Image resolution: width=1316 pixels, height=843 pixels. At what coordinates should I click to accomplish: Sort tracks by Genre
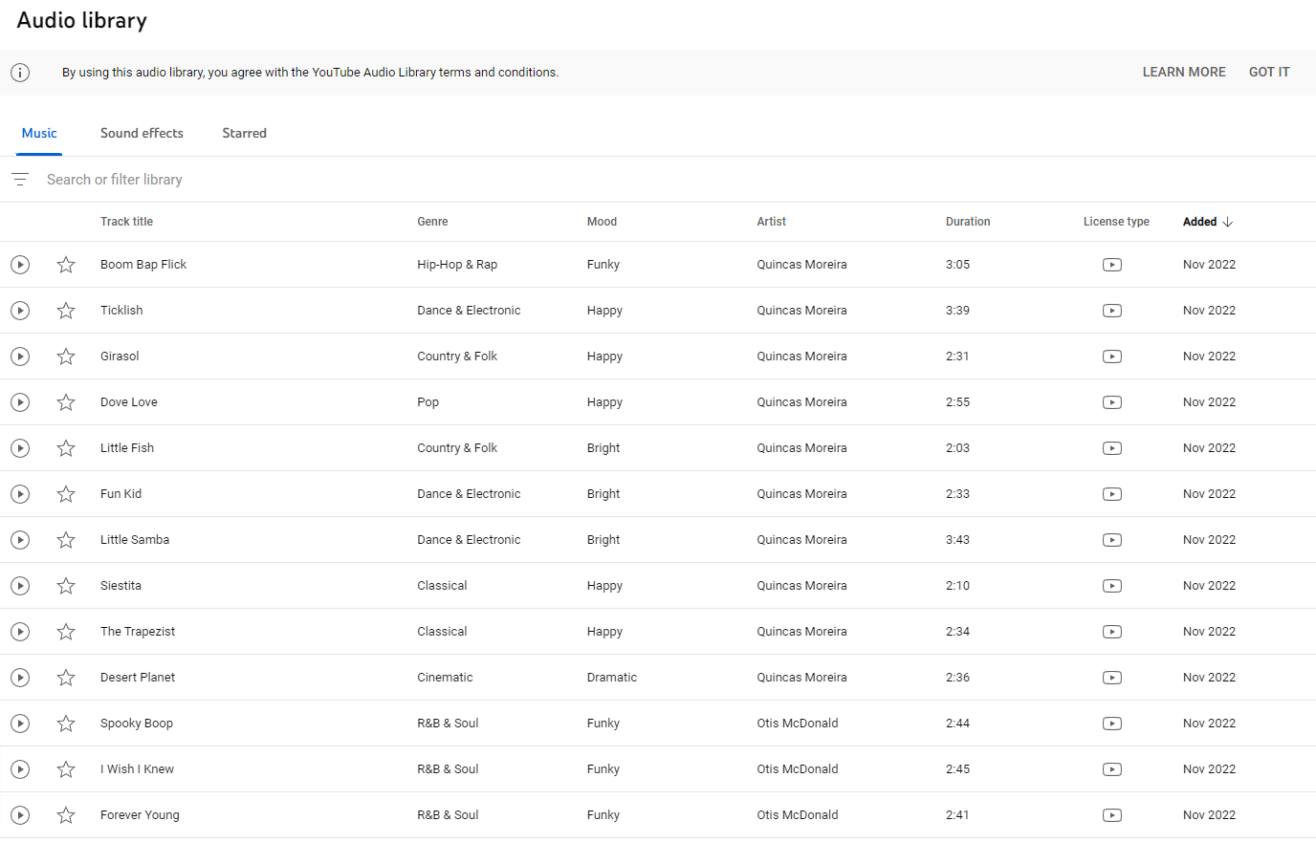click(x=432, y=221)
